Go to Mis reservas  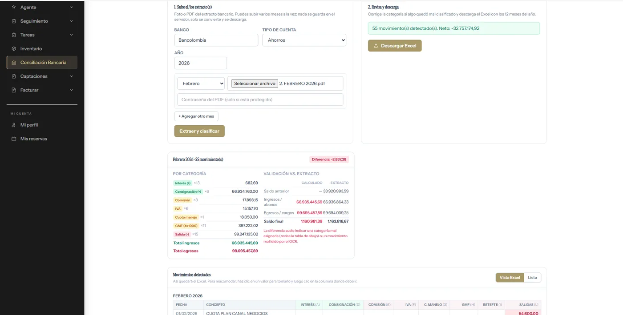(42, 139)
